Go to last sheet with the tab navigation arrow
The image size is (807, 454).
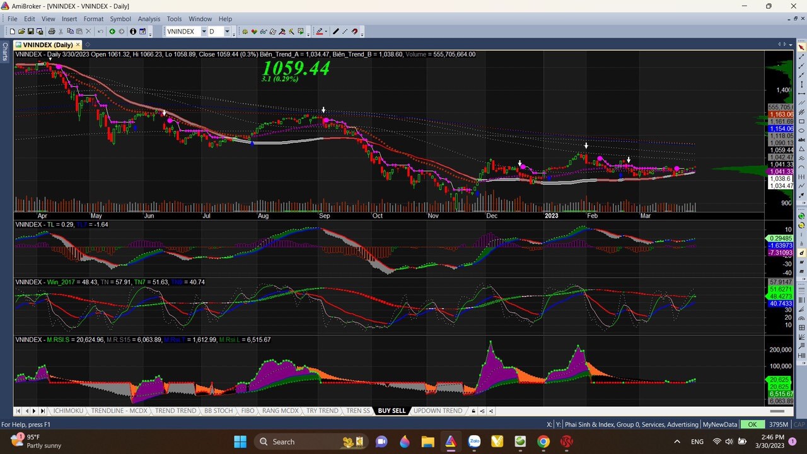tap(43, 411)
